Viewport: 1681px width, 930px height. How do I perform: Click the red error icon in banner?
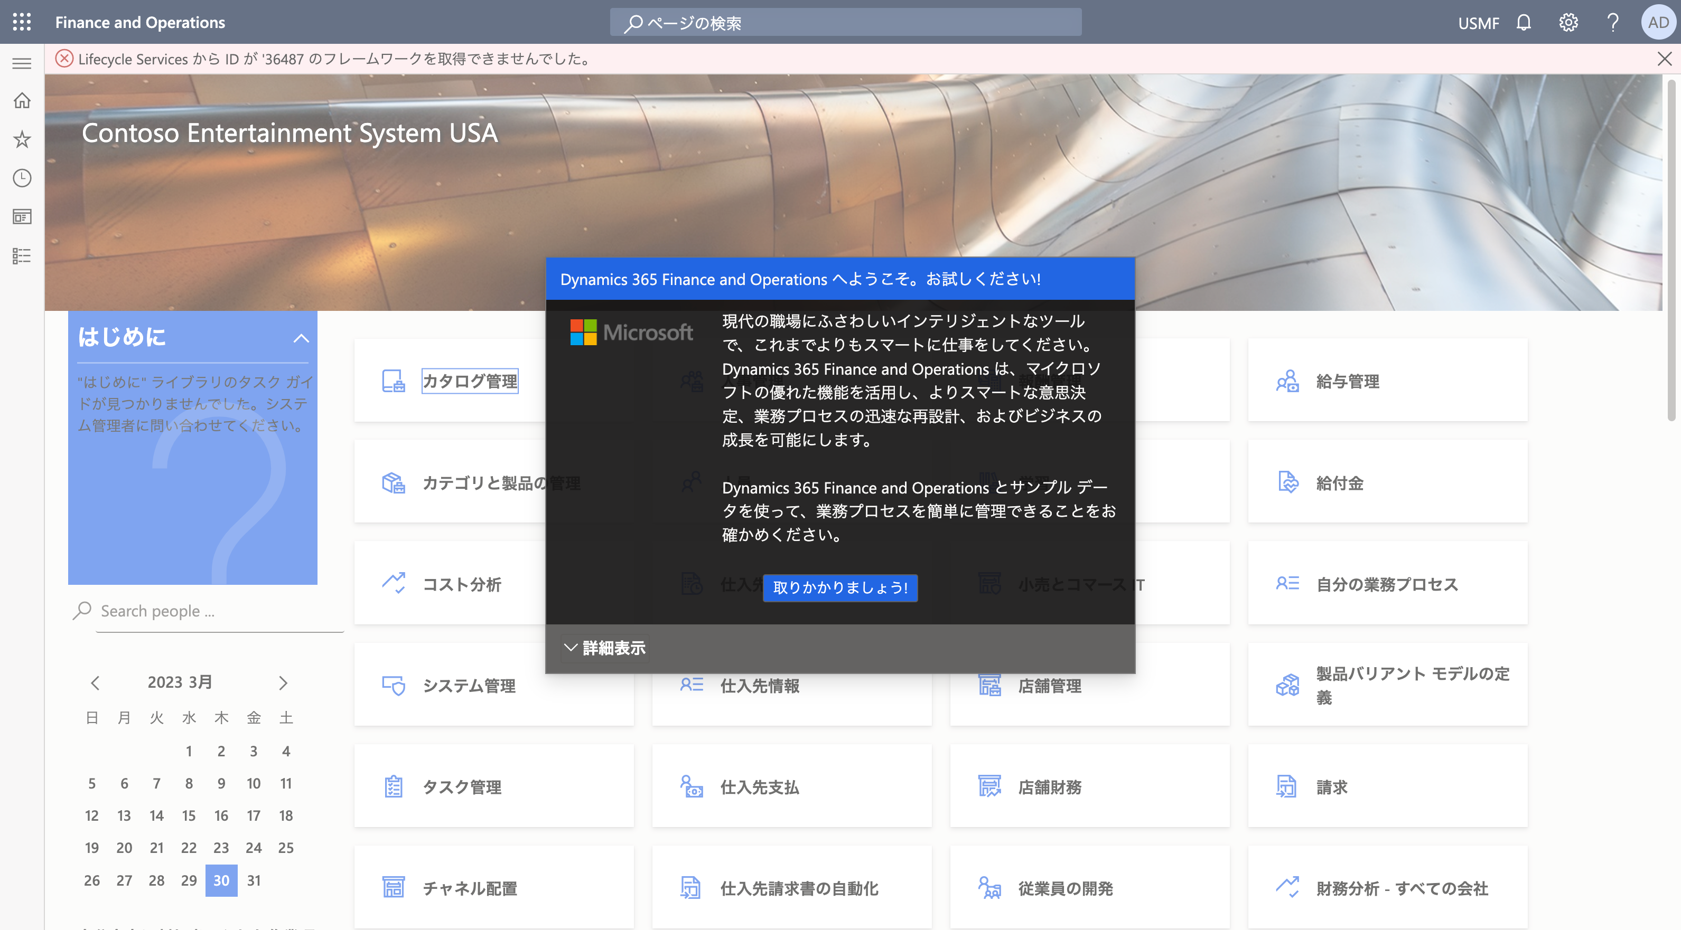(x=64, y=59)
